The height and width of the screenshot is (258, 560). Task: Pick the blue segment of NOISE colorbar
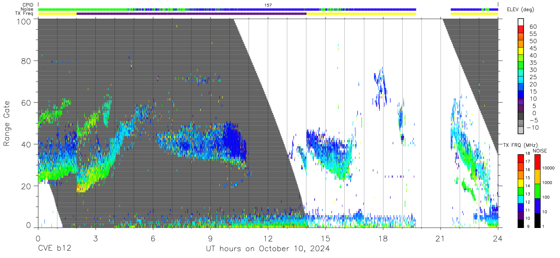click(537, 205)
